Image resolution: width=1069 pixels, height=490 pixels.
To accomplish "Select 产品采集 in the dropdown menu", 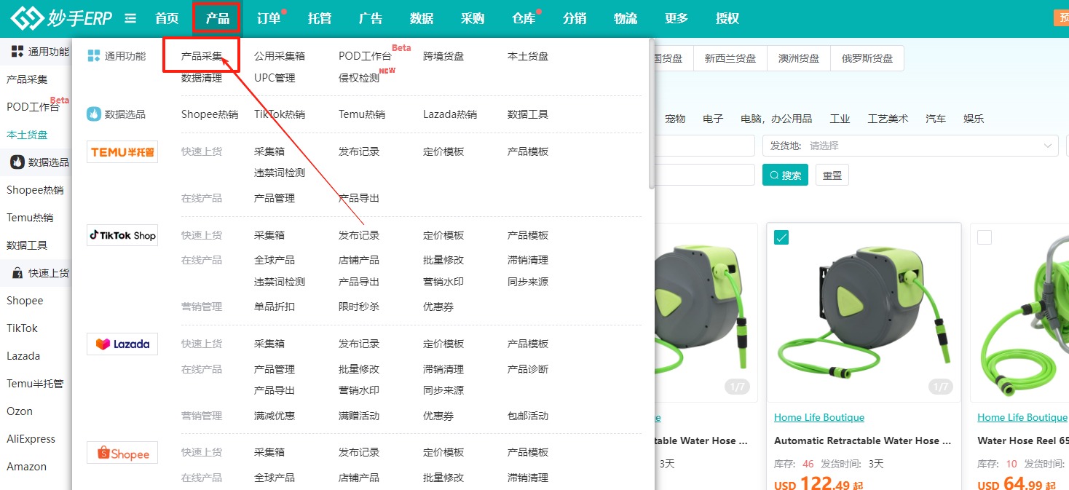I will pos(202,56).
